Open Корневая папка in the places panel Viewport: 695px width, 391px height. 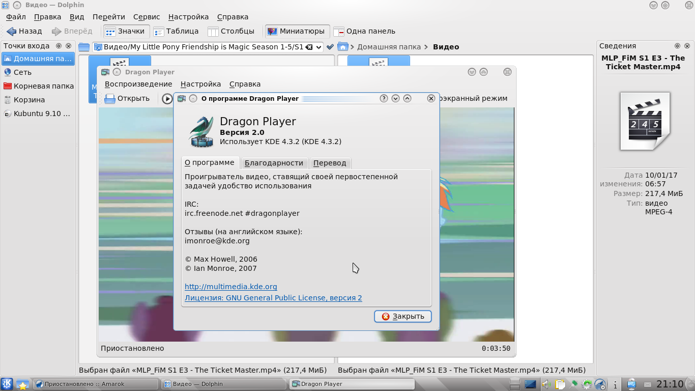pyautogui.click(x=38, y=86)
